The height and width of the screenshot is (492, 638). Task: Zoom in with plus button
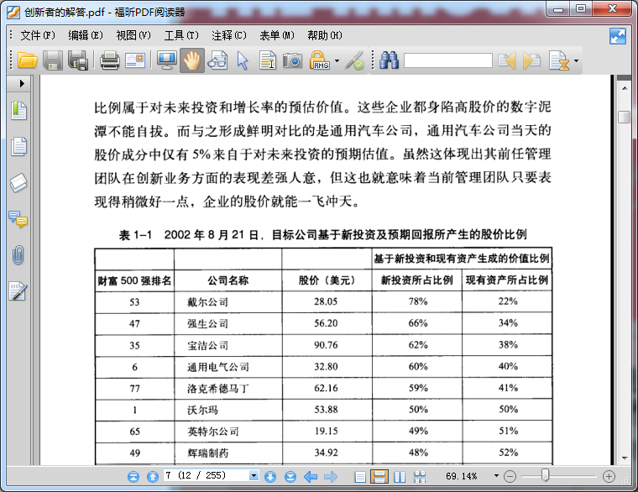coord(609,476)
